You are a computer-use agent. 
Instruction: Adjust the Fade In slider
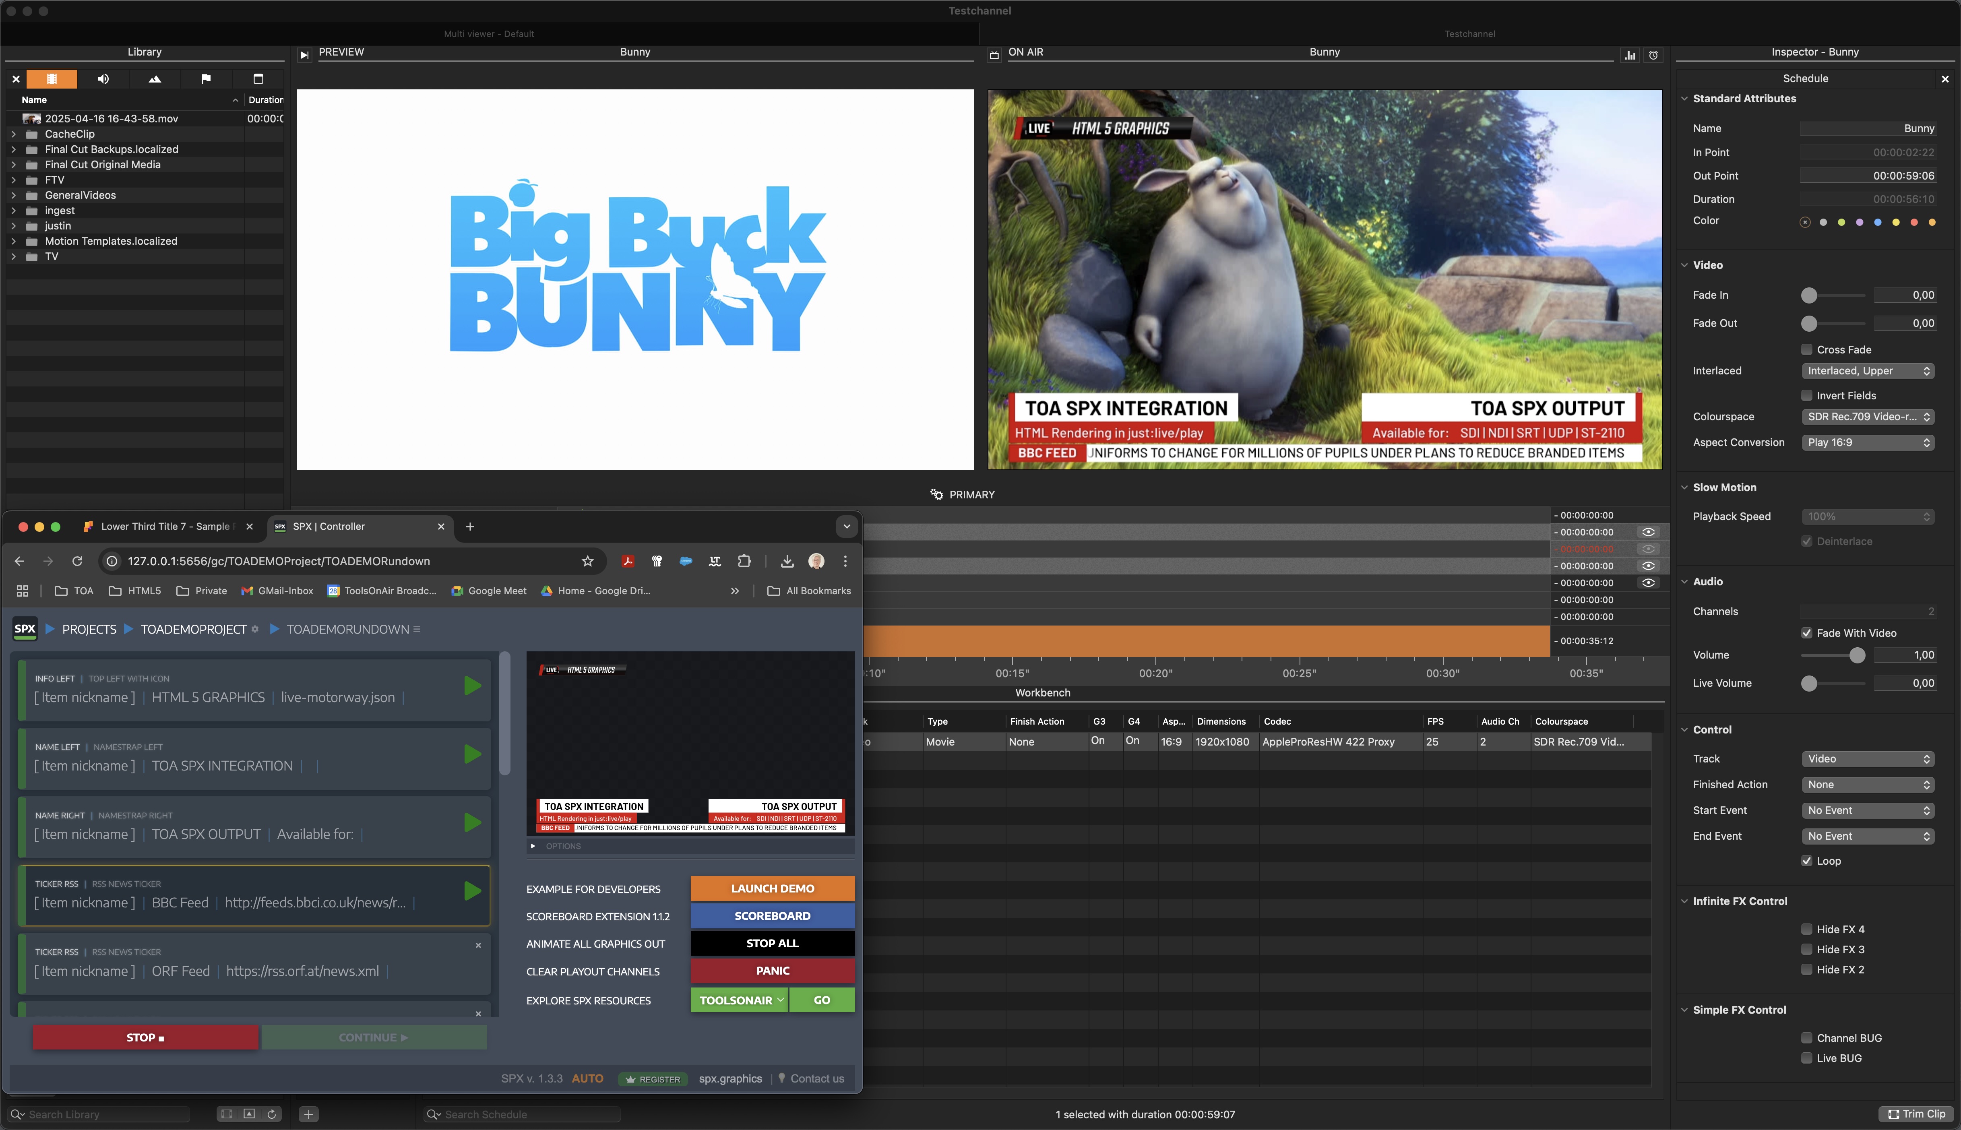1809,296
